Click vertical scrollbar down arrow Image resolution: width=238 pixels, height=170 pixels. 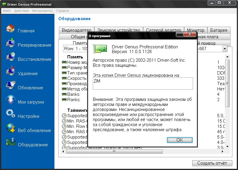[x=227, y=147]
